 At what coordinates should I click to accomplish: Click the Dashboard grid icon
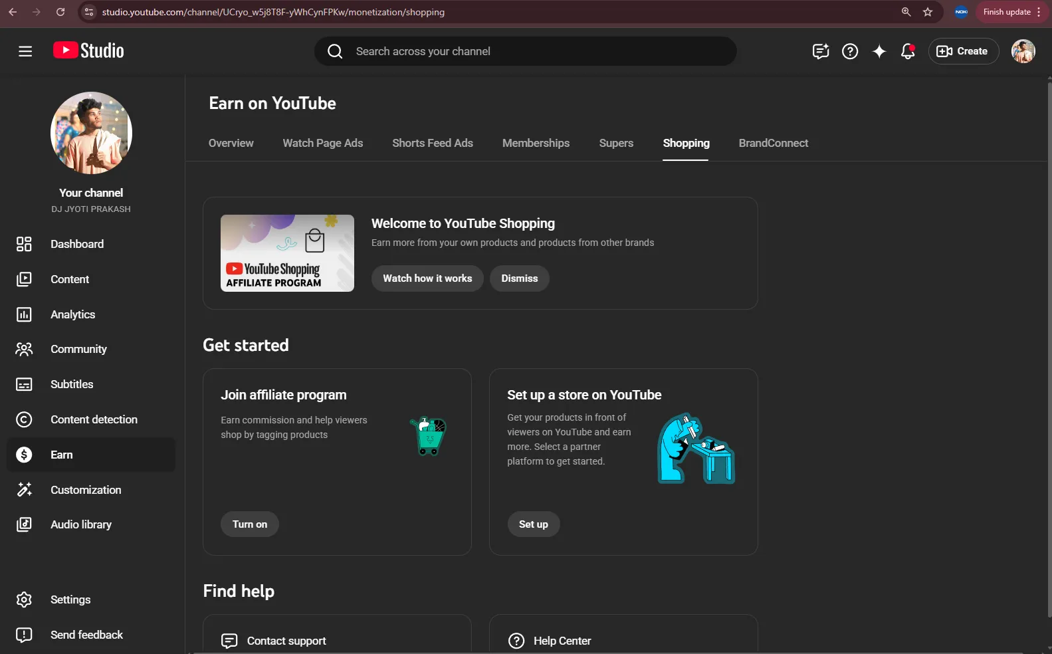click(24, 244)
